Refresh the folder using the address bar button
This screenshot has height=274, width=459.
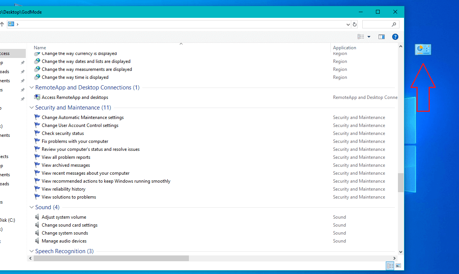pos(355,24)
